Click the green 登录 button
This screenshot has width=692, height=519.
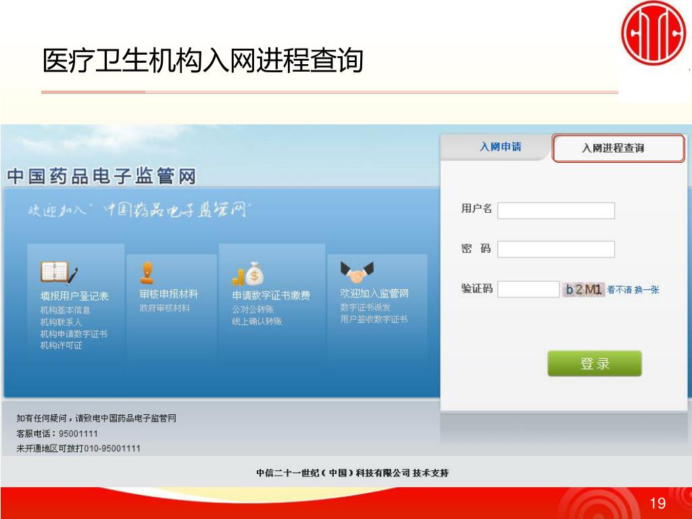click(595, 364)
